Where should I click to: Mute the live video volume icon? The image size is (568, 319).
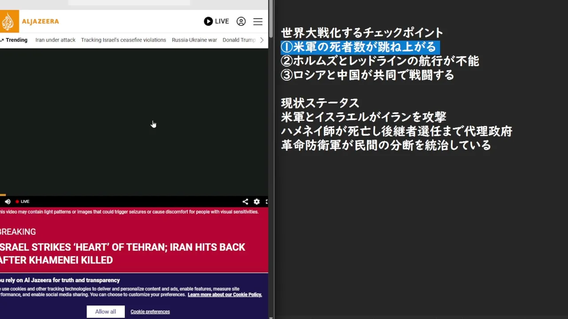pyautogui.click(x=8, y=202)
